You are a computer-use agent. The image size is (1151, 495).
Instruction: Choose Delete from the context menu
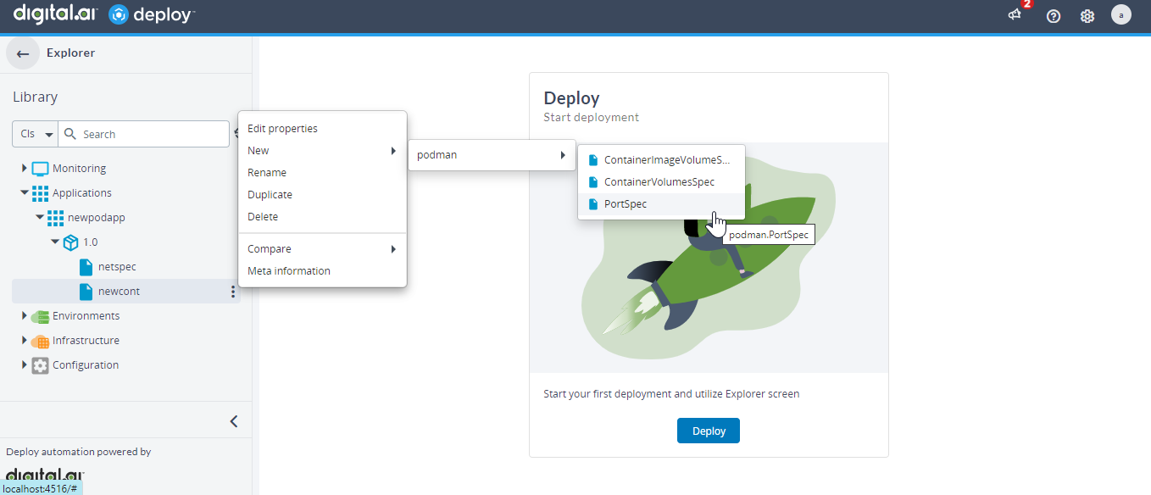click(322, 217)
